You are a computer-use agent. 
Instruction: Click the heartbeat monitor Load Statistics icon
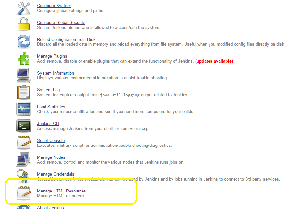pos(24,109)
